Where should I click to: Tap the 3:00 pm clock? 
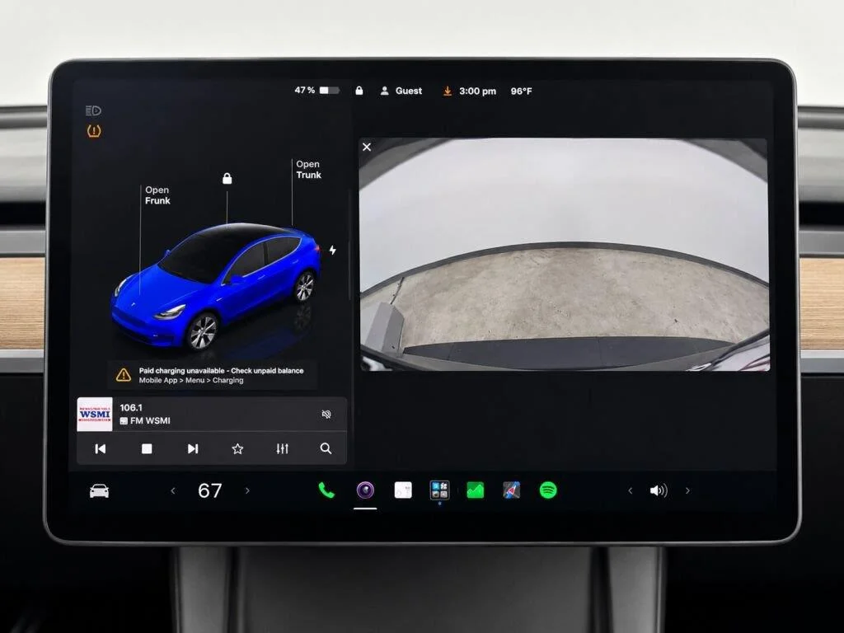pyautogui.click(x=477, y=91)
